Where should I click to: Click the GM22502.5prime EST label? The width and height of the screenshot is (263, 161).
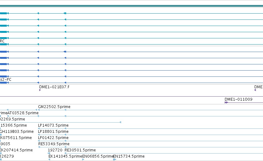pos(54,107)
